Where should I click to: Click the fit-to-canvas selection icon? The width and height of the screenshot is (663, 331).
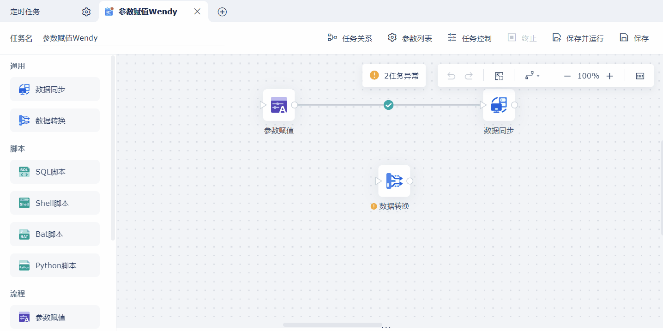pos(499,76)
